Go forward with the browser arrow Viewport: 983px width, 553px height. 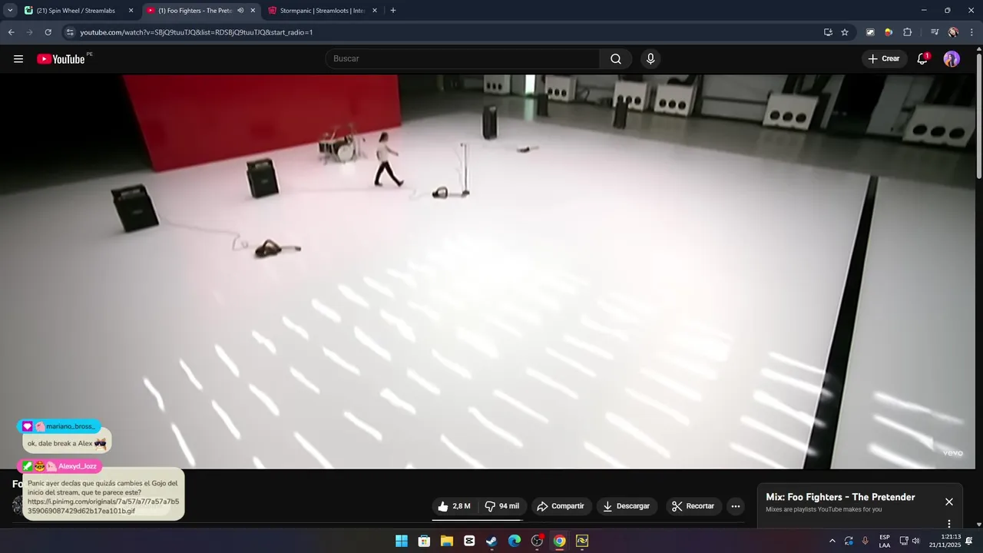30,32
